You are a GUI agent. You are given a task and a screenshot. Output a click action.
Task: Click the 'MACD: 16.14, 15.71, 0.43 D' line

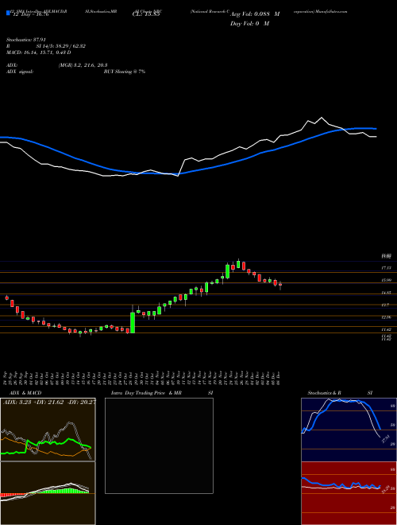39,52
